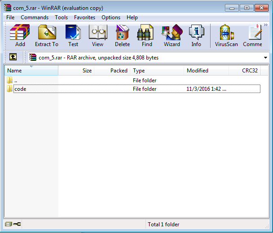This screenshot has height=233, width=273.
Task: Expand hidden toolbar buttons chevron
Action: coord(266,25)
